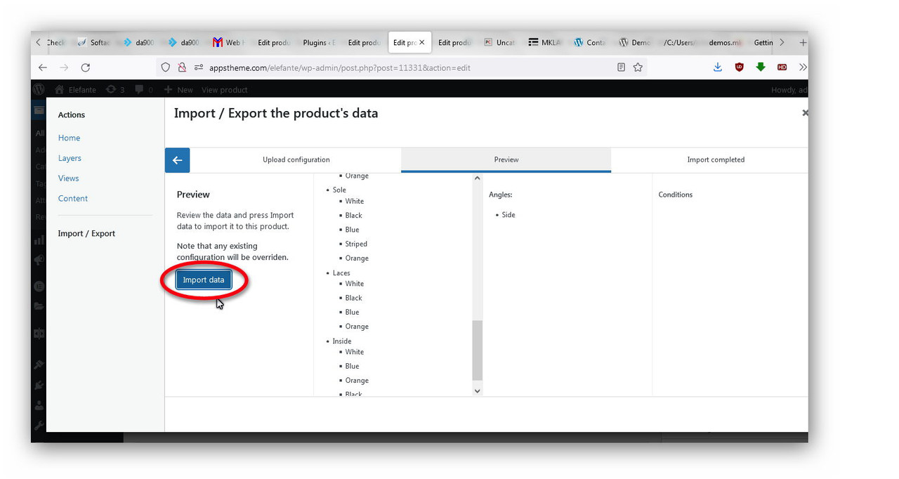Click the address bar URL
Image resolution: width=899 pixels, height=479 pixels.
pyautogui.click(x=340, y=68)
